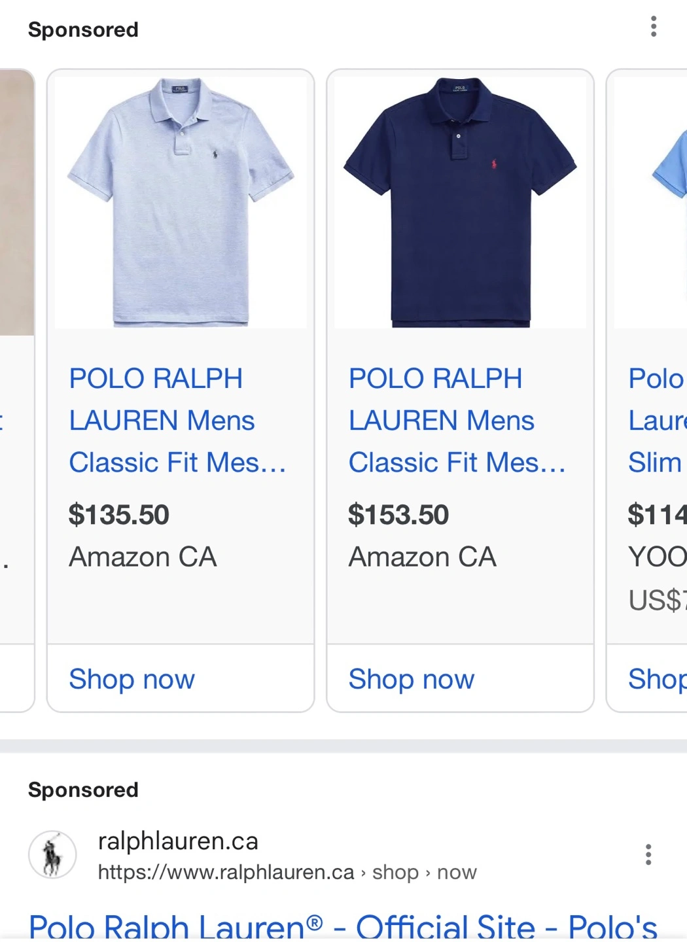Click Shop now under the navy polo
Viewport: 687px width, 942px height.
[411, 679]
